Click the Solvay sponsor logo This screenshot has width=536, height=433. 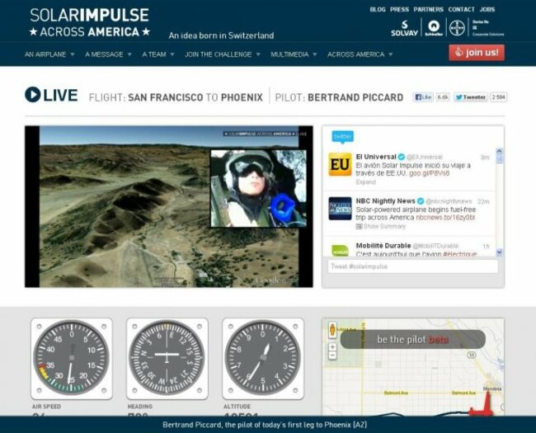[x=403, y=29]
